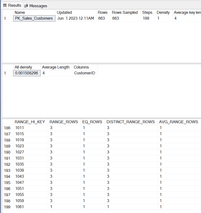Switch to the Results tab
Screen dimensions: 201x213
click(x=12, y=5)
